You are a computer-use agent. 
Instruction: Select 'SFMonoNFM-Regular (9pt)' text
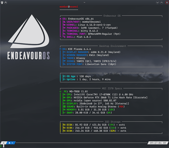(104, 34)
